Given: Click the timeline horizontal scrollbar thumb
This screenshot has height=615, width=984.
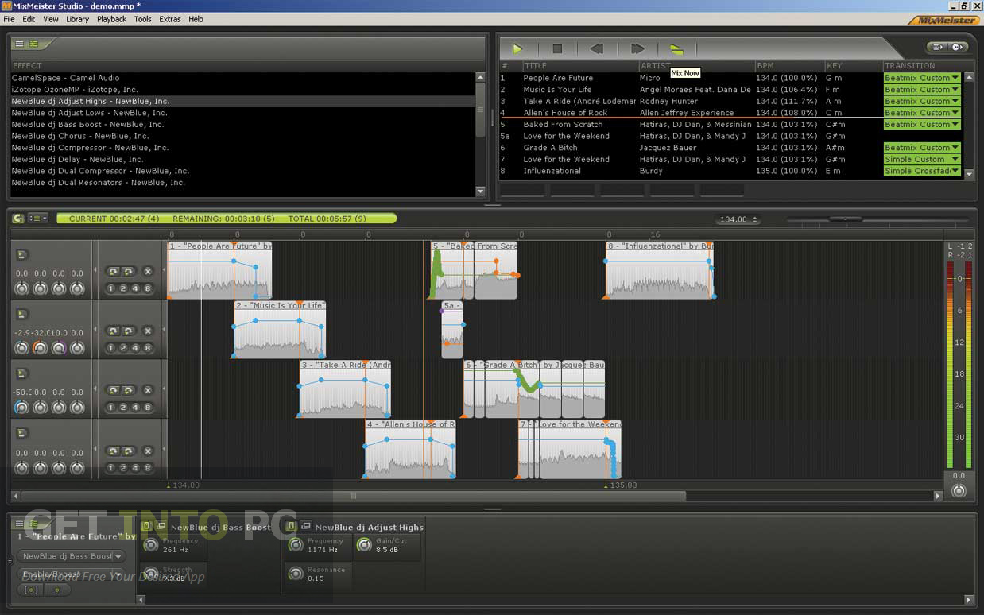Looking at the screenshot, I should (354, 496).
